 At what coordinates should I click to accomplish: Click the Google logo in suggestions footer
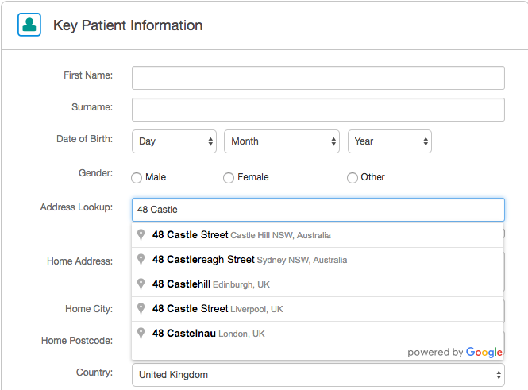point(484,353)
